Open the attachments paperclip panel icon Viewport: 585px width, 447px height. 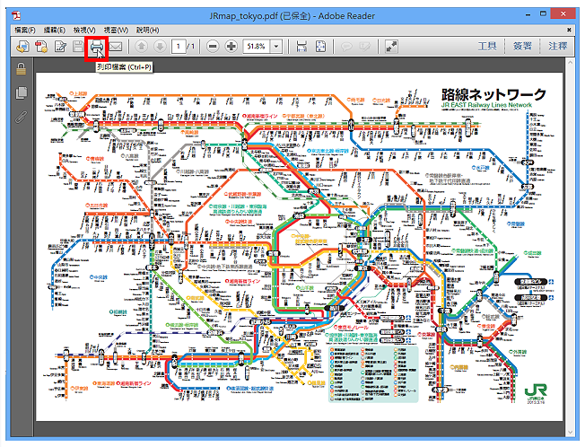(x=22, y=118)
